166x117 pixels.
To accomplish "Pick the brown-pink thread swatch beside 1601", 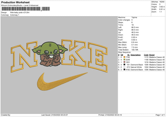I will coord(124,62).
